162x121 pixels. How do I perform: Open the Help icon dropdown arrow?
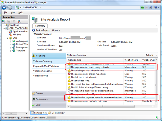159,7
